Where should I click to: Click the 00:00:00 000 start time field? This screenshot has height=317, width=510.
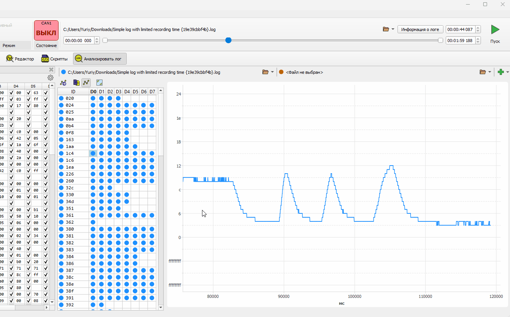78,40
